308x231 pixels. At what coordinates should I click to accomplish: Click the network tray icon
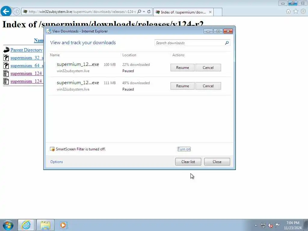(263, 225)
